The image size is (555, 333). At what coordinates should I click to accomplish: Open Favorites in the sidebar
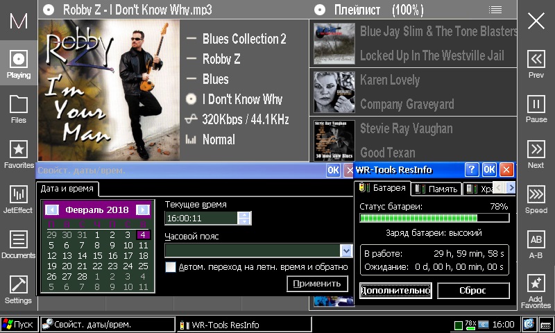(19, 154)
